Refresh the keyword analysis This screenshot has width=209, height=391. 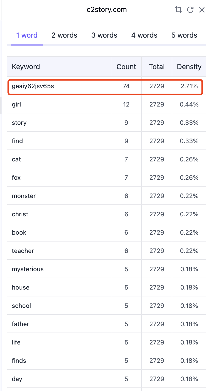point(190,10)
